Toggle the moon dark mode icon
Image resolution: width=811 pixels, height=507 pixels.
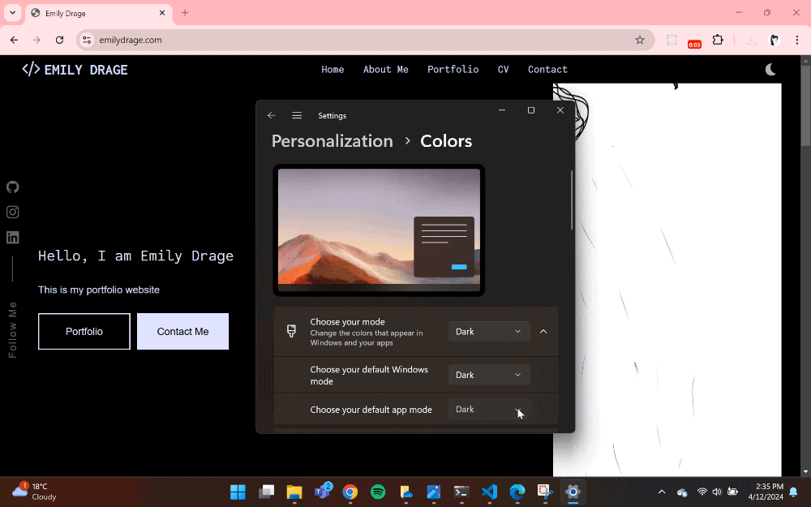(770, 70)
